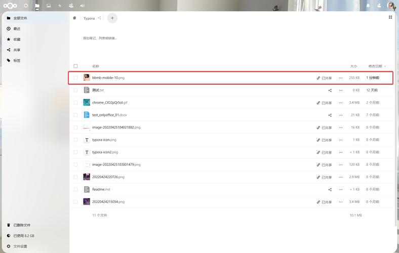399x253 pixels.
Task: Open the user avatar menu
Action: pos(391,6)
